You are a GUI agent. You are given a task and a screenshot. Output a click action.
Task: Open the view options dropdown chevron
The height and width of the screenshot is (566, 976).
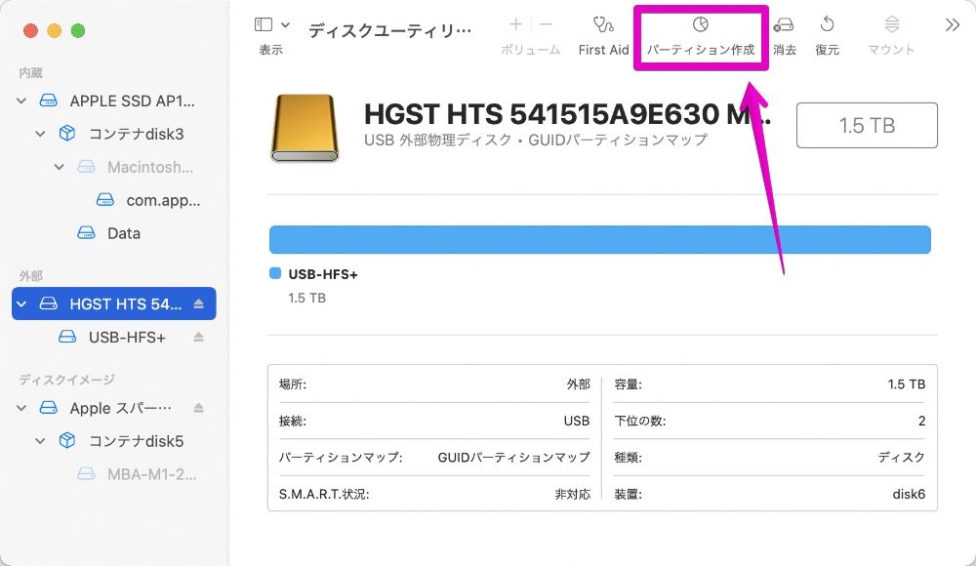(x=285, y=25)
